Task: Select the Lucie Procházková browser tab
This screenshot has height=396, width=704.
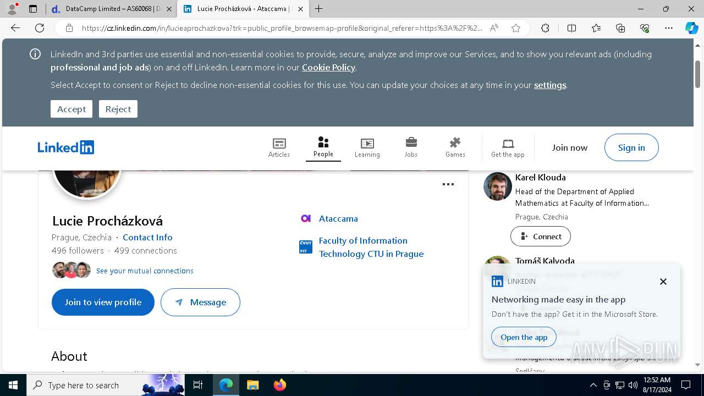Action: [x=242, y=9]
